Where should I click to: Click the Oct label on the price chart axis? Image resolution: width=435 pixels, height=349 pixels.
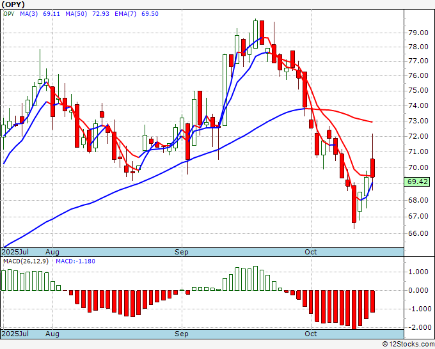coord(310,252)
